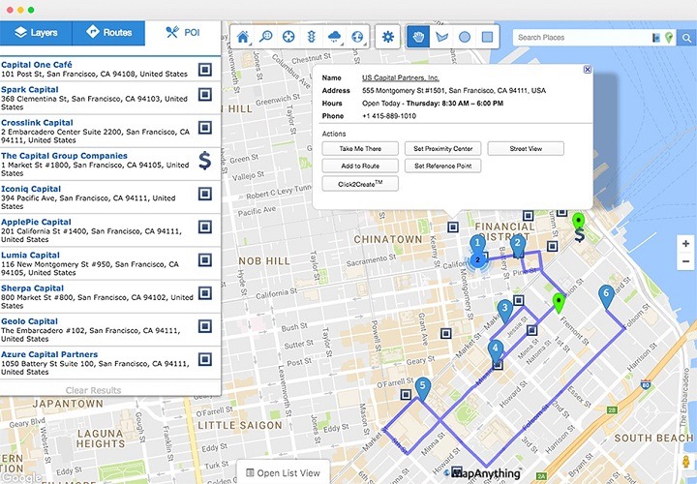Select the circle drawing tool
Image resolution: width=697 pixels, height=484 pixels.
click(x=465, y=37)
